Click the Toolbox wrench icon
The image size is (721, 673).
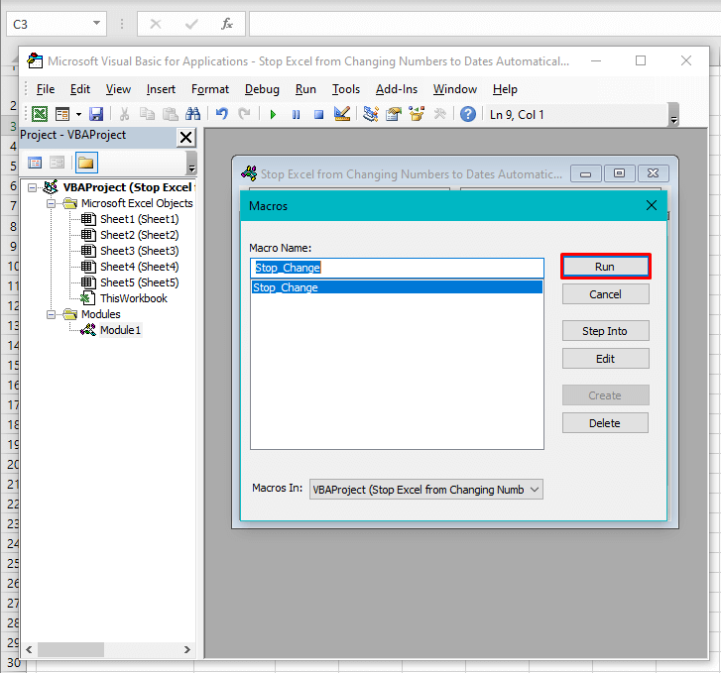coord(440,114)
